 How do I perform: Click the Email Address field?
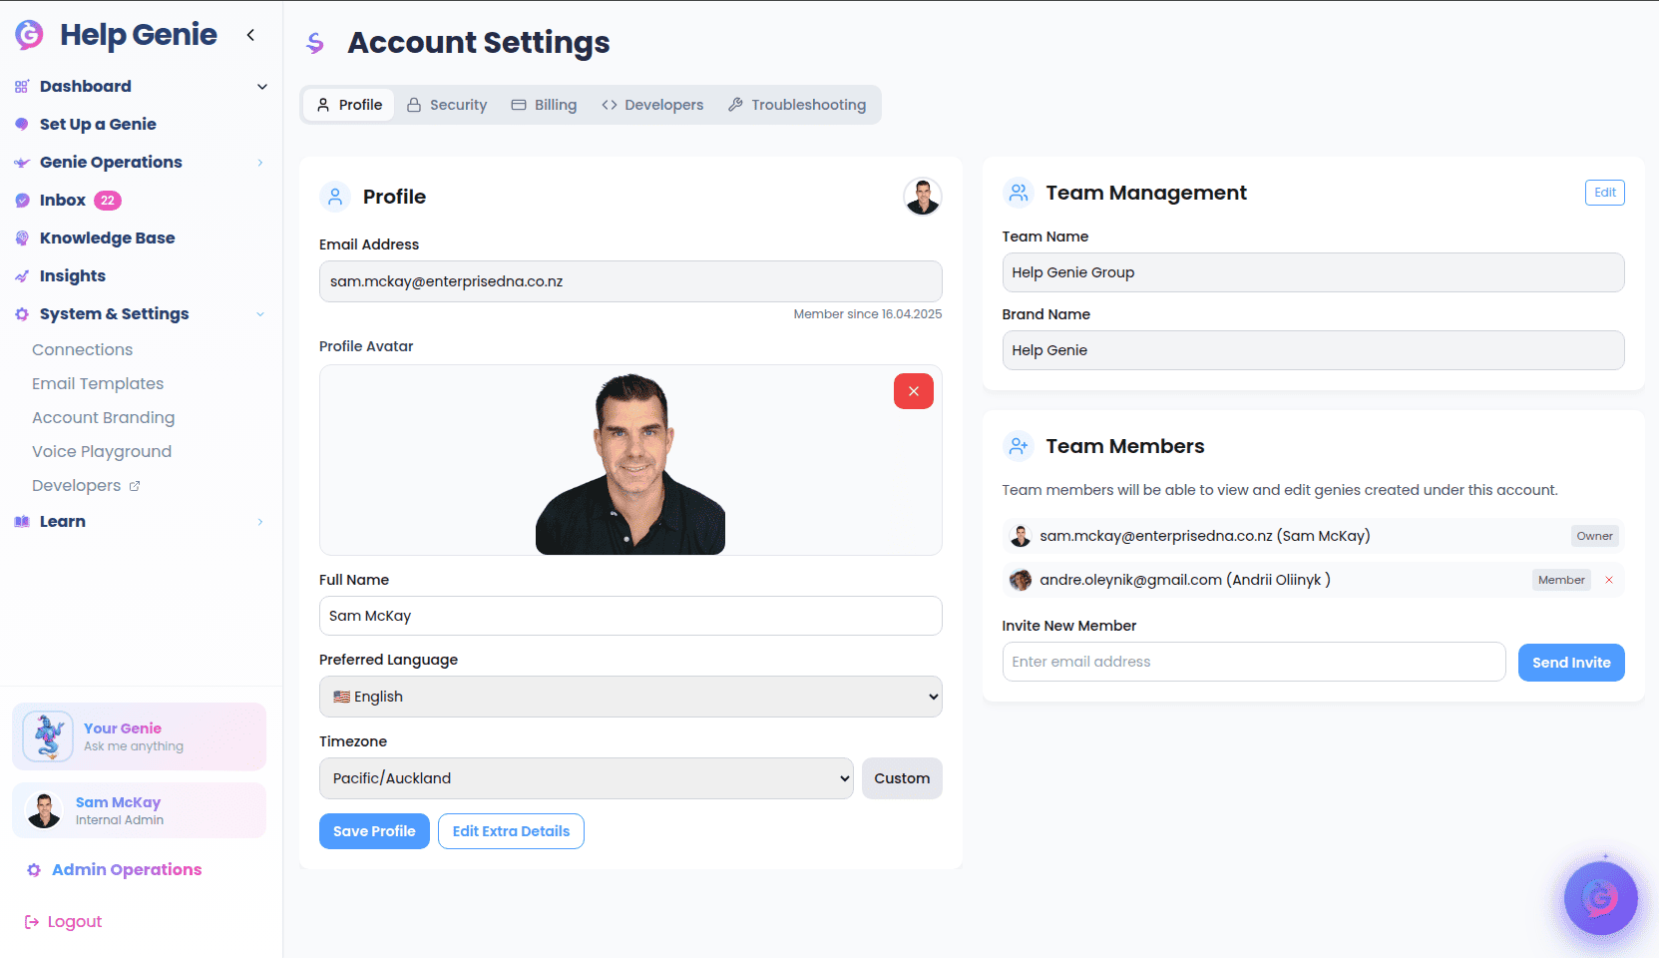tap(630, 281)
